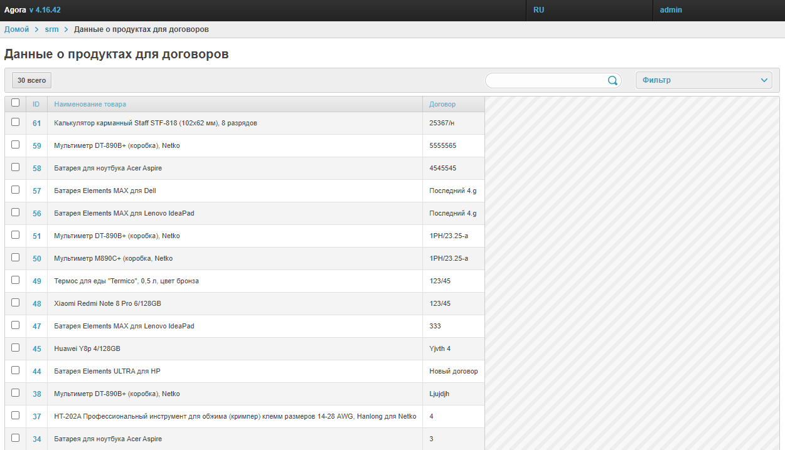785x450 pixels.
Task: Open the RU language menu
Action: point(539,10)
